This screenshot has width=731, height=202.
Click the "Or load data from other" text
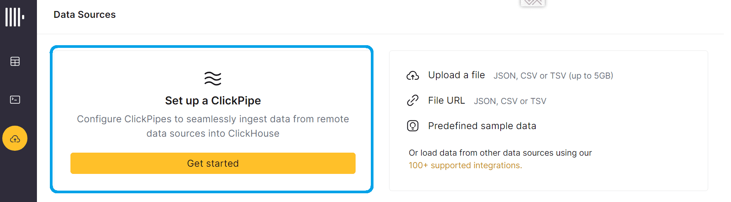coord(500,153)
